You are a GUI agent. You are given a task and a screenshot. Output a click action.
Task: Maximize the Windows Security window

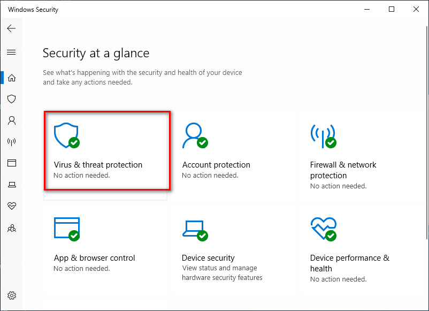[392, 9]
